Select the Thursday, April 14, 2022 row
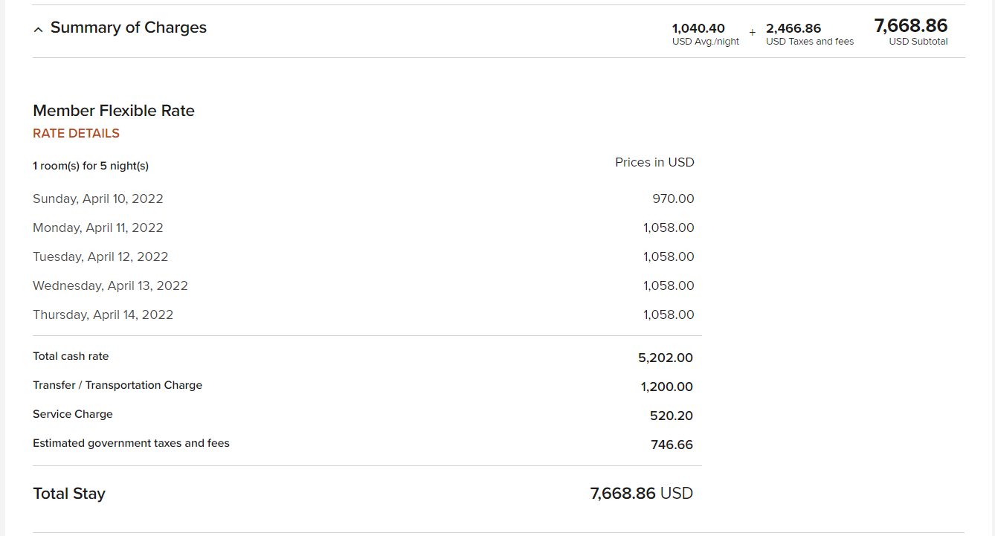 pyautogui.click(x=364, y=314)
